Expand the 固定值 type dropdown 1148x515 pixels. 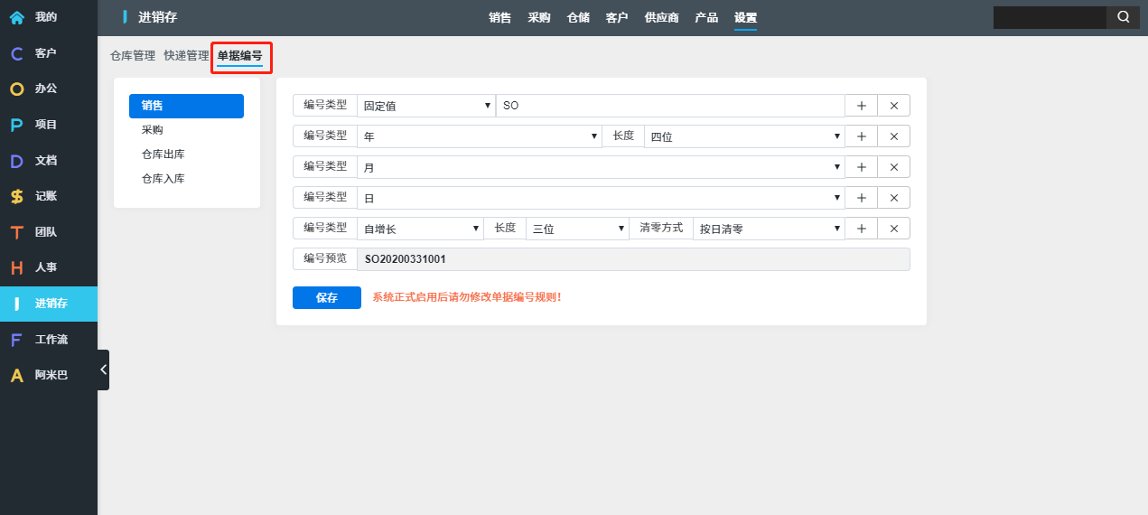tap(426, 106)
